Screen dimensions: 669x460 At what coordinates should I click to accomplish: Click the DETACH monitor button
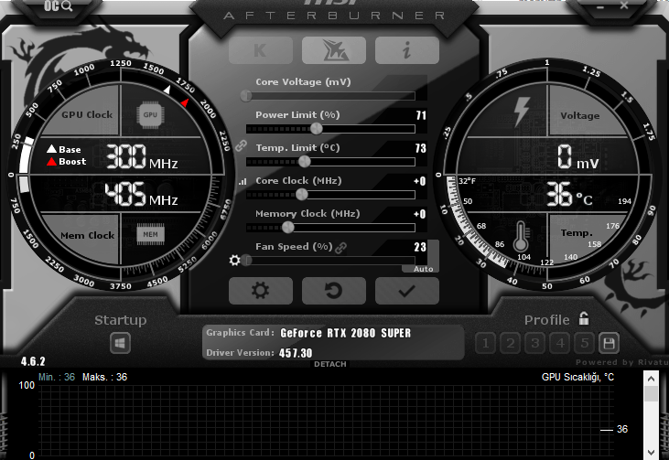click(x=330, y=364)
